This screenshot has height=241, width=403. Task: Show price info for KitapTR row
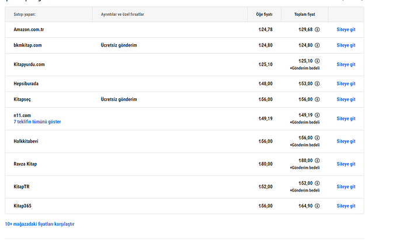tap(317, 183)
